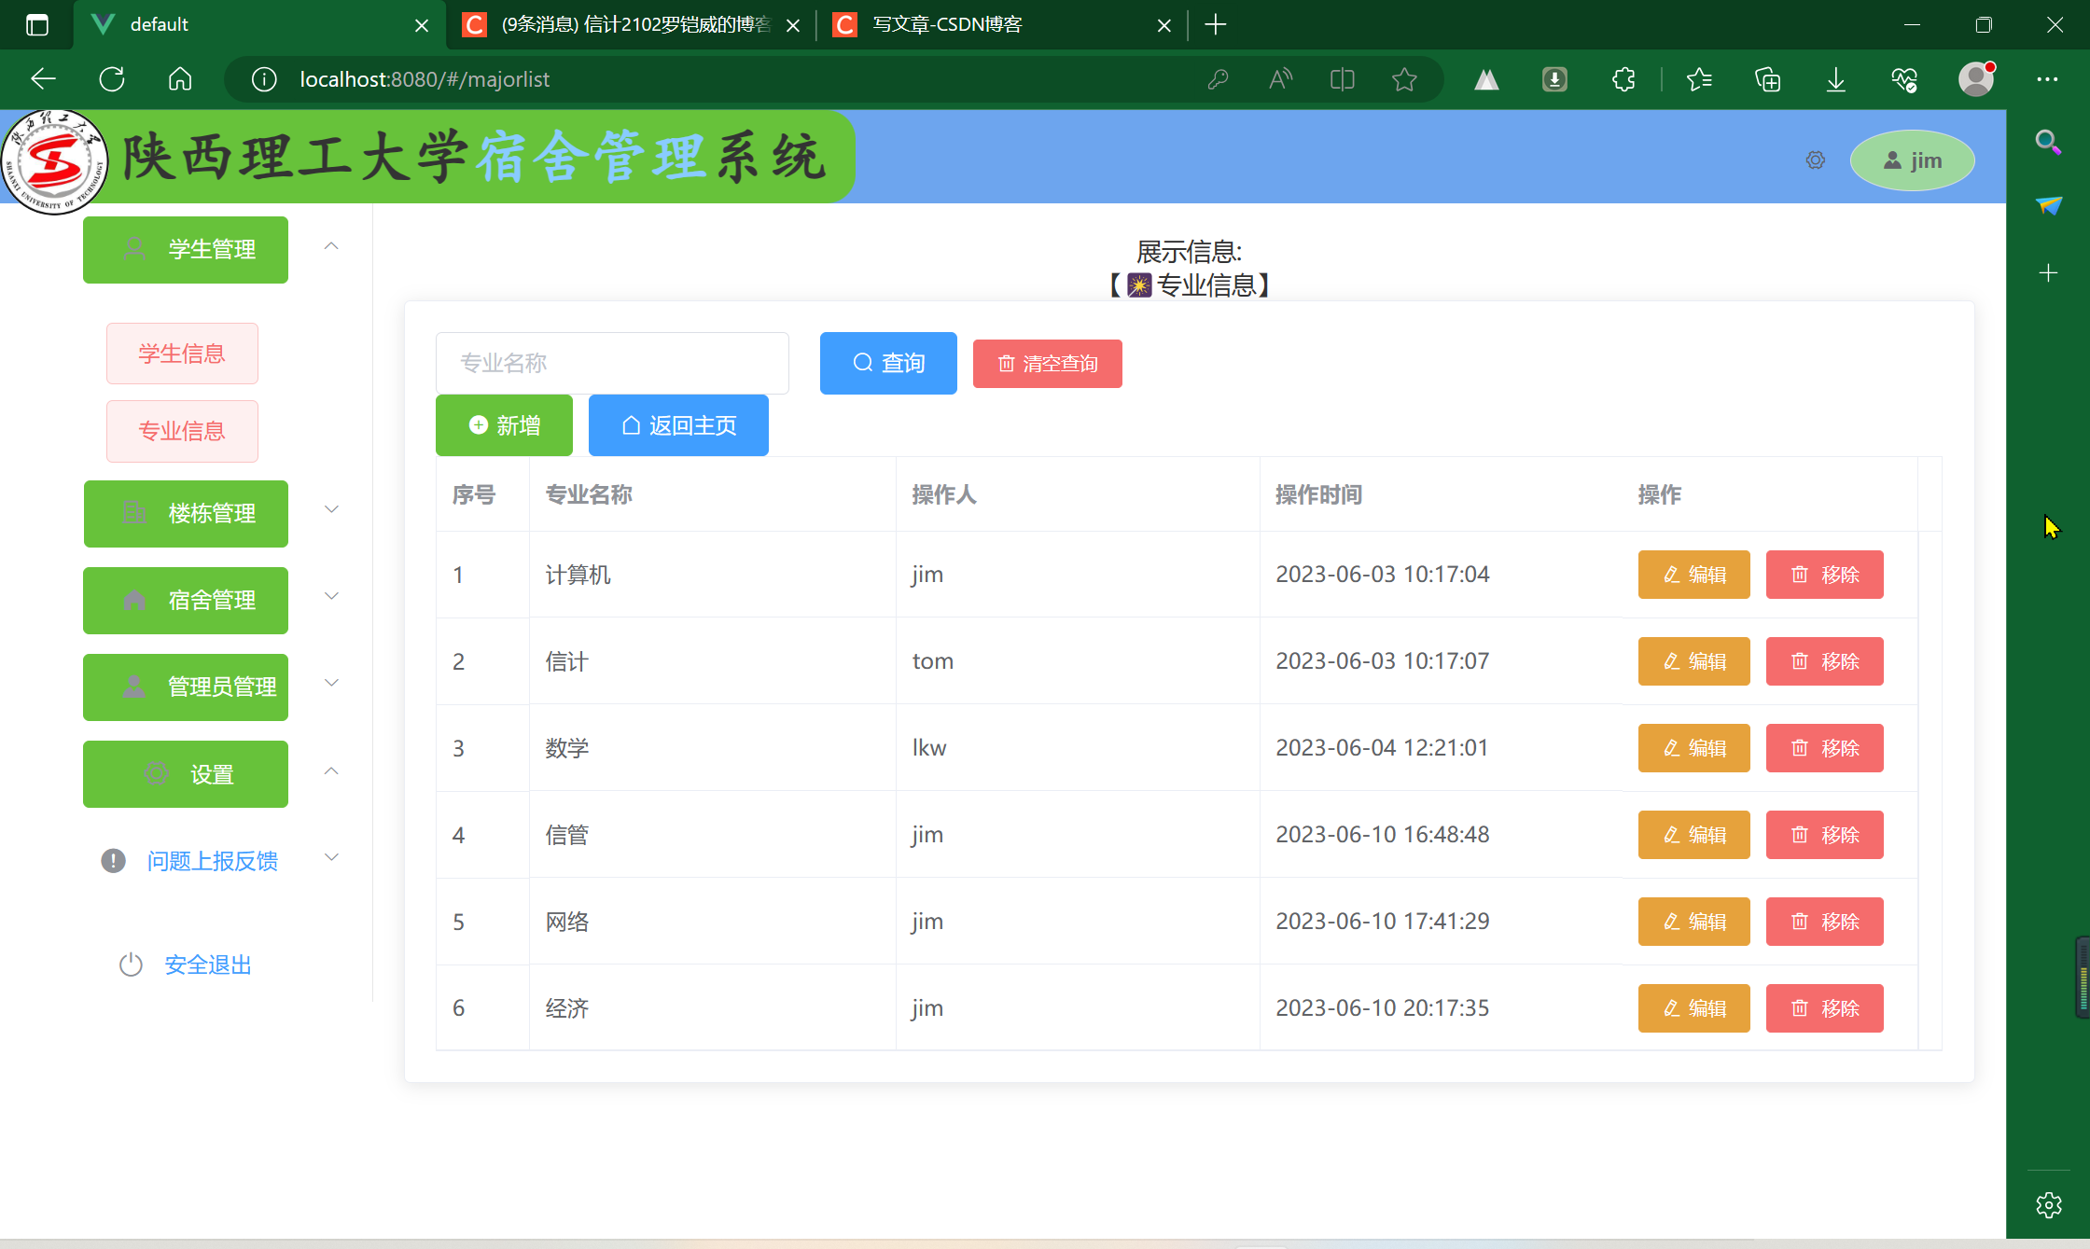Collapse the 学生管理 menu chevron
This screenshot has width=2090, height=1249.
tap(331, 246)
